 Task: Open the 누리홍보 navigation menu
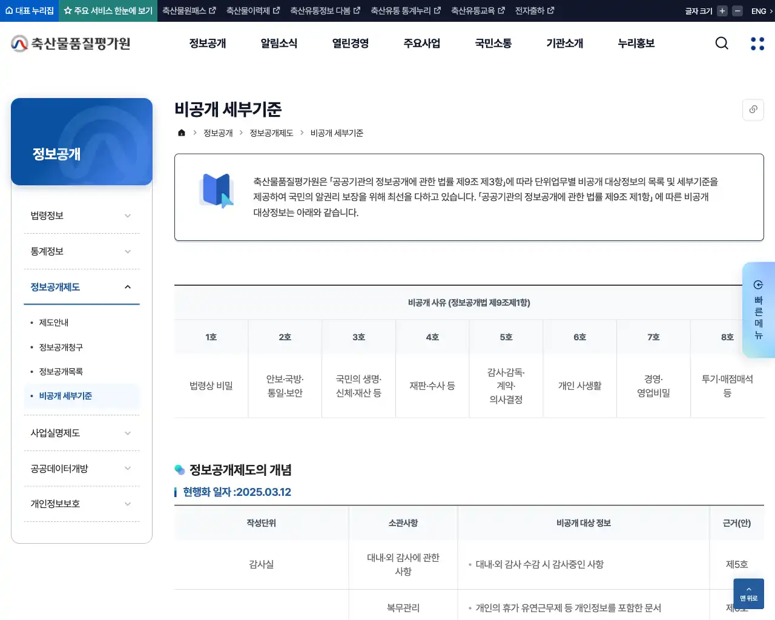(636, 43)
